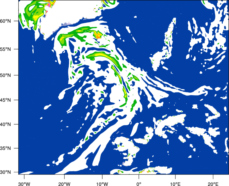The height and width of the screenshot is (186, 229).
Task: Click the 50°N latitude label
Action: [5, 75]
